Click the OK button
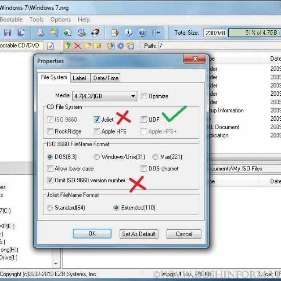The image size is (281, 281). [x=92, y=234]
